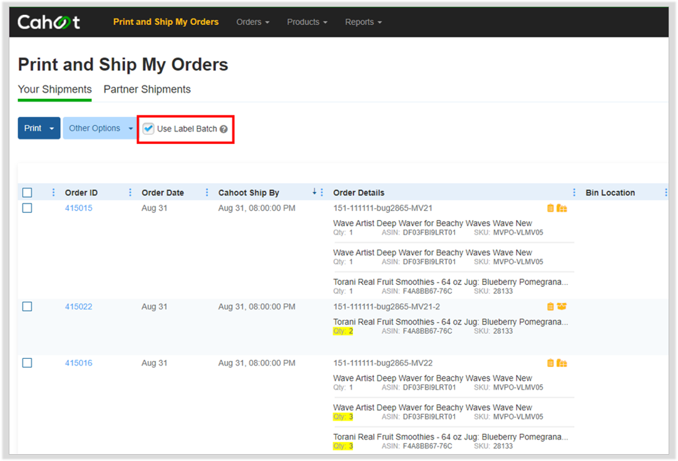Click the open-box icon for order 151-111111-bug2865-MV21-2
Image resolution: width=678 pixels, height=461 pixels.
(562, 307)
